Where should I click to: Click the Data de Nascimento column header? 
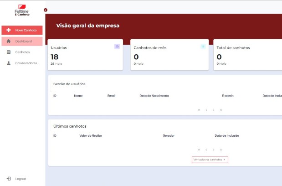[x=154, y=96]
